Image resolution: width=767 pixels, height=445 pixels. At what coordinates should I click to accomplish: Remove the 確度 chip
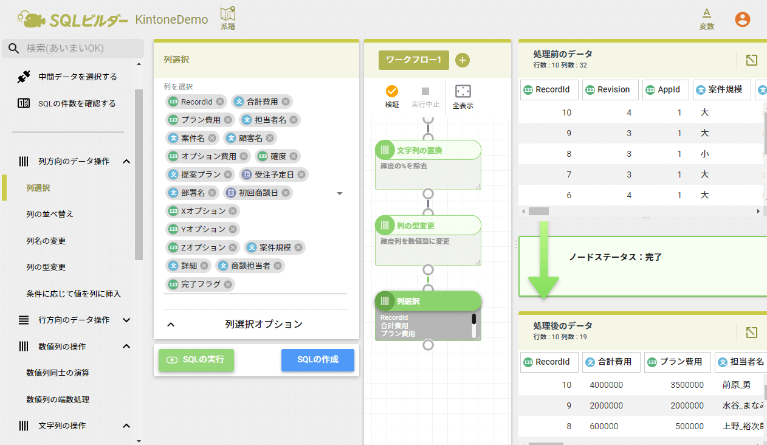[294, 156]
